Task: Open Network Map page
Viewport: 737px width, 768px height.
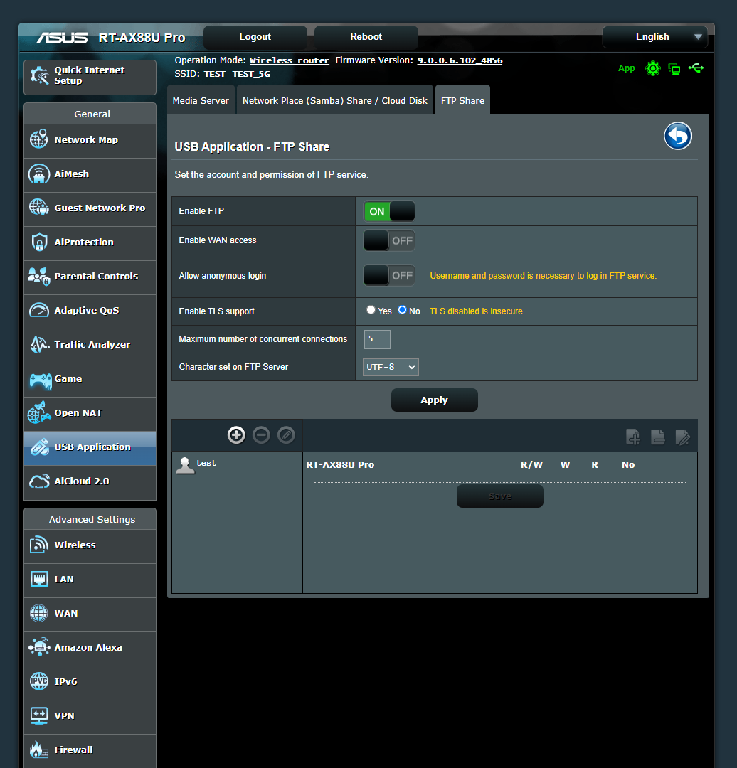Action: point(90,141)
